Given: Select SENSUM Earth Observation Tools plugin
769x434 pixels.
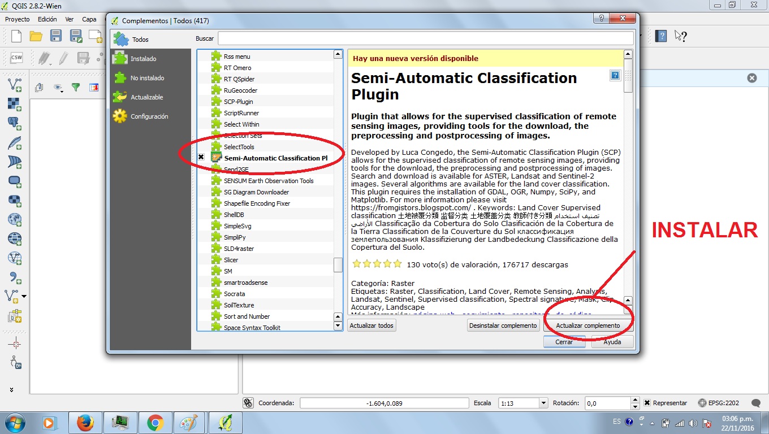Looking at the screenshot, I should (269, 181).
